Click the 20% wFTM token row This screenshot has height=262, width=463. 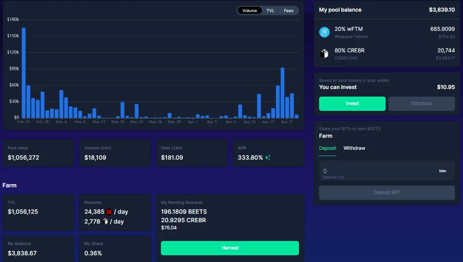387,33
